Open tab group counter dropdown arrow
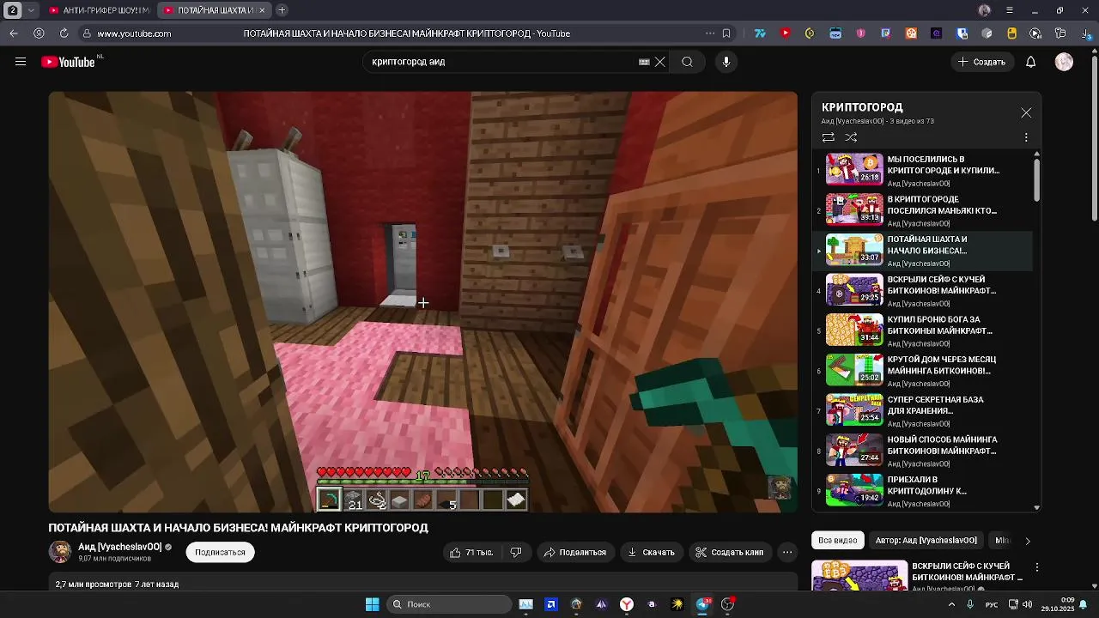The image size is (1099, 618). [31, 10]
